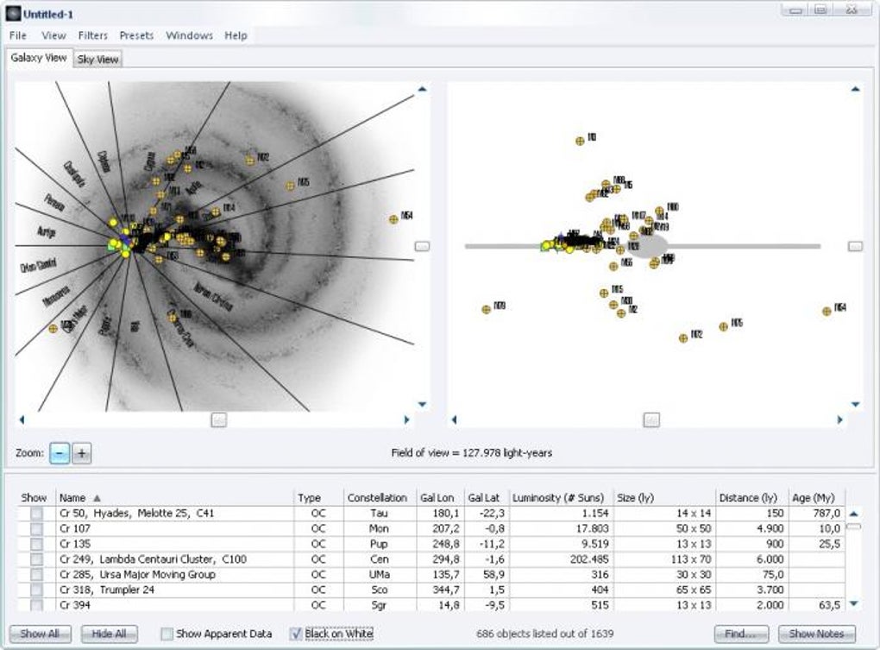Click the Show Notes button
Viewport: 880px width, 650px height.
pyautogui.click(x=816, y=634)
